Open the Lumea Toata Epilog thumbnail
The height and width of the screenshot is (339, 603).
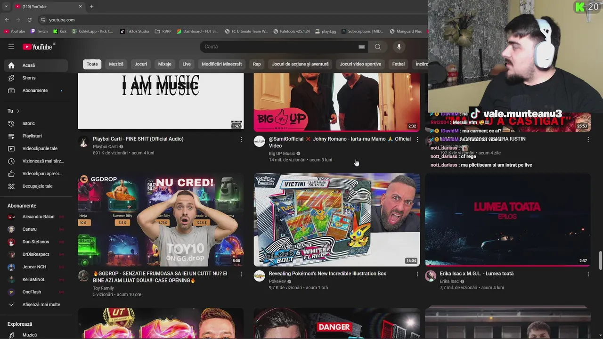tap(508, 220)
